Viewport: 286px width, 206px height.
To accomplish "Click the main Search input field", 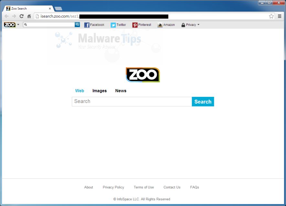I will point(132,101).
